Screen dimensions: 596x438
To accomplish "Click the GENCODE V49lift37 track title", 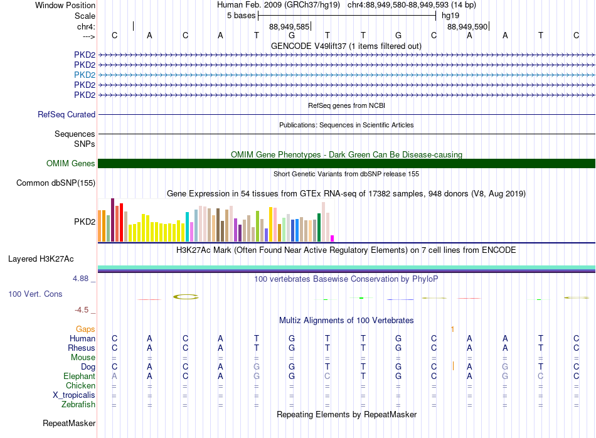I will coord(346,46).
